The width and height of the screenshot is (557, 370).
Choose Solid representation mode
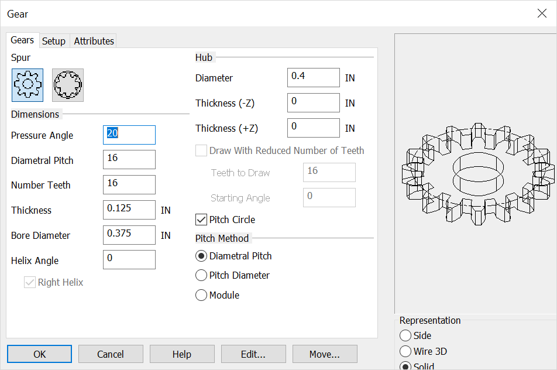[404, 366]
